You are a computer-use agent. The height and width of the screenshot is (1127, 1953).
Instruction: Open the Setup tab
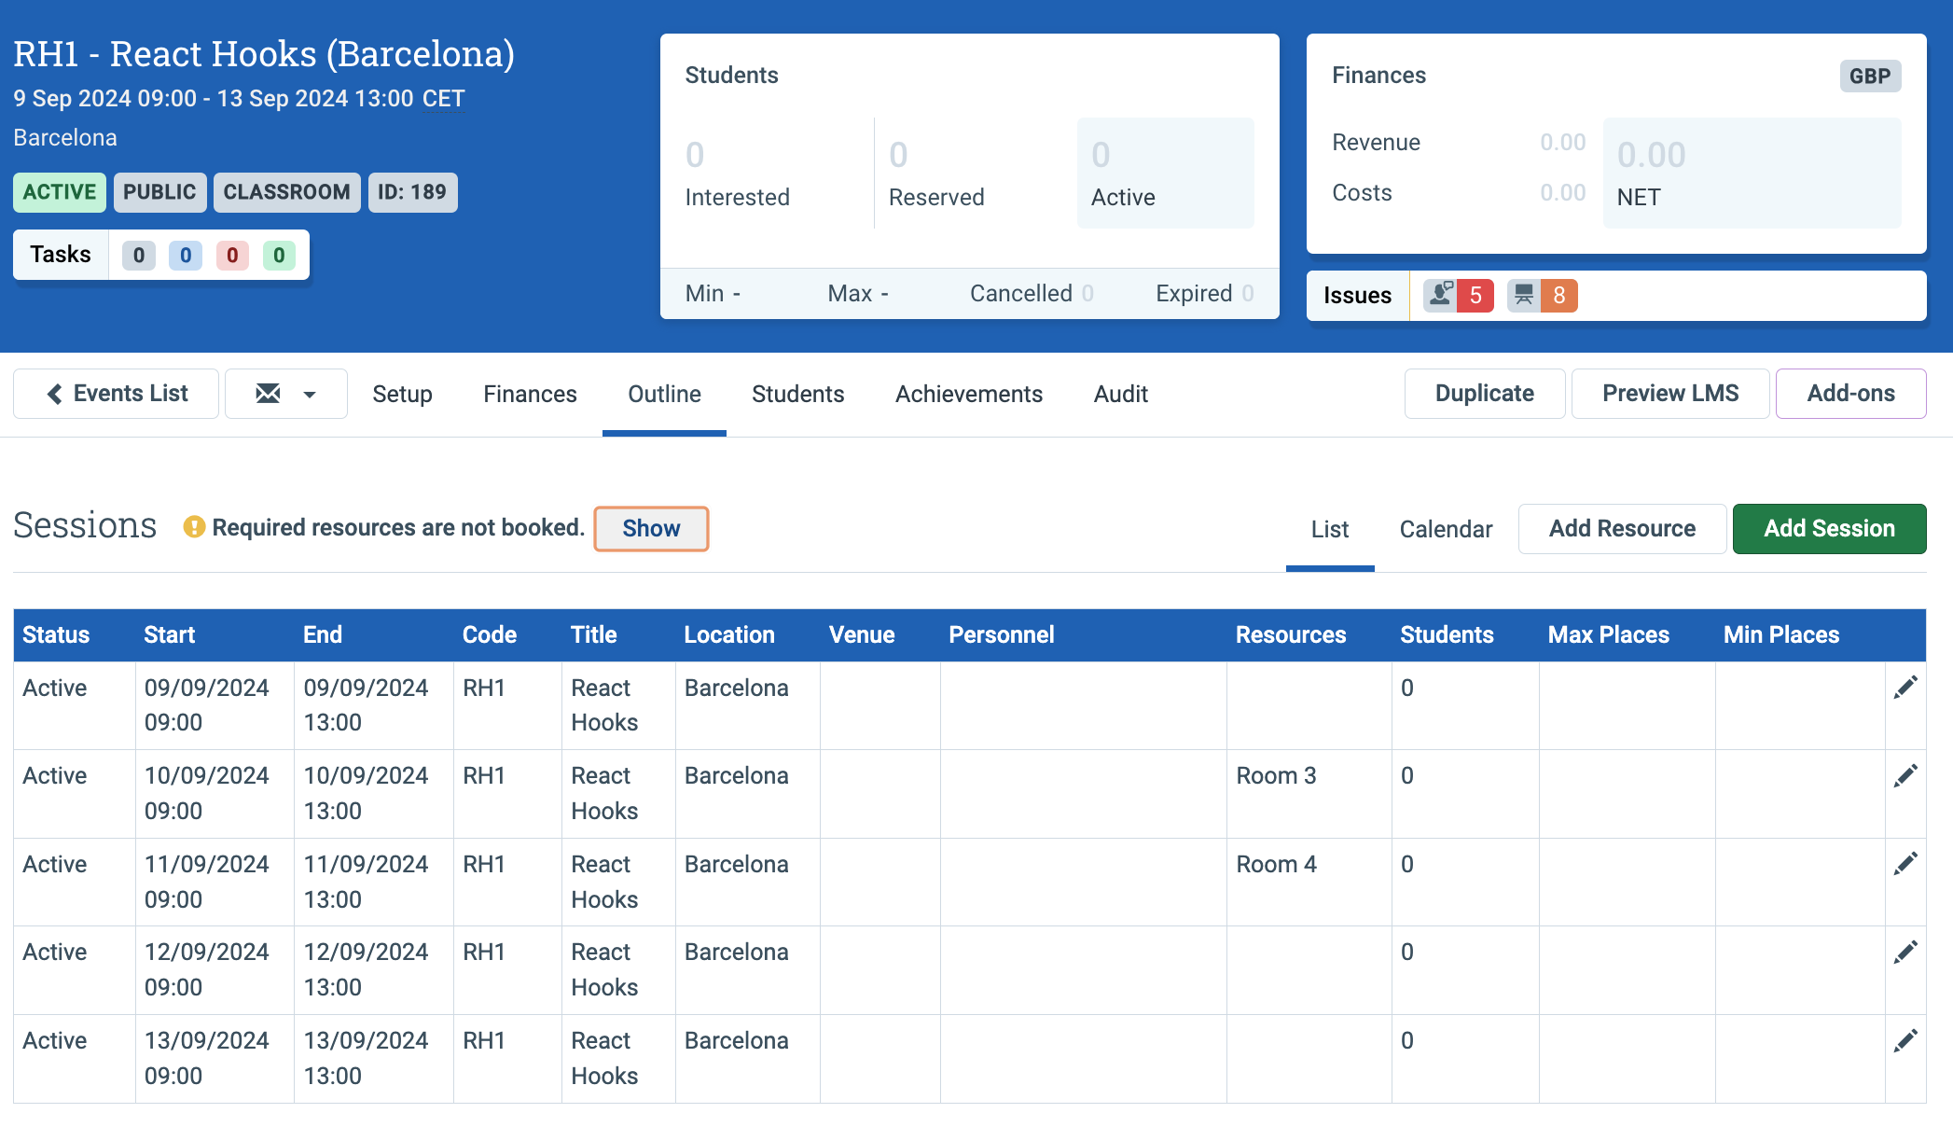(x=402, y=395)
